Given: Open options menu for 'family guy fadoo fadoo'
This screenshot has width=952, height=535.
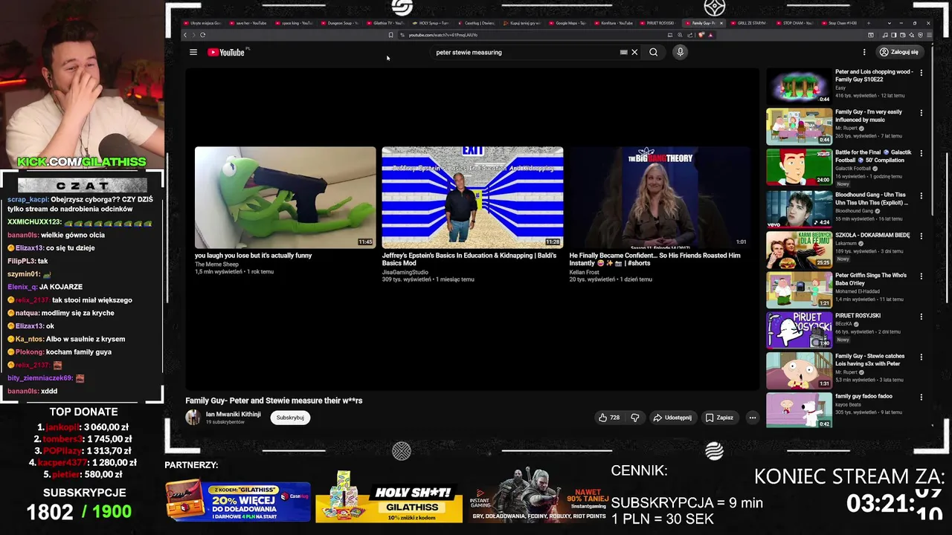Looking at the screenshot, I should click(921, 398).
